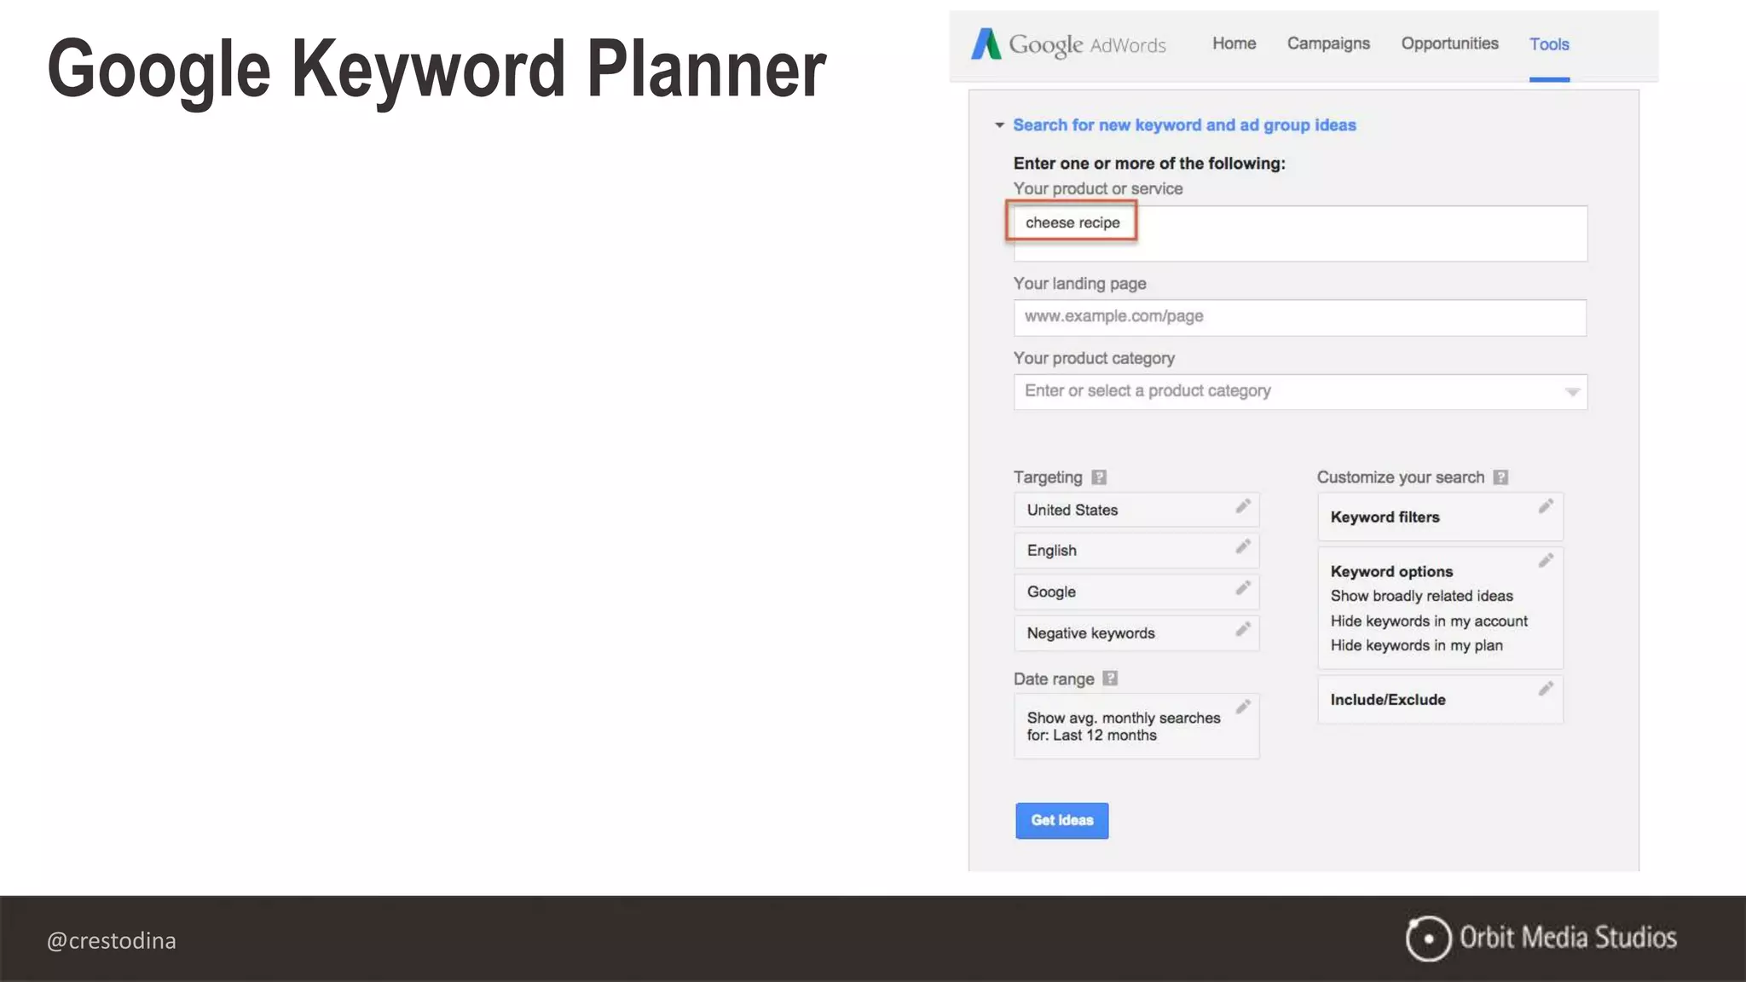
Task: Edit Google network with pencil icon
Action: [1243, 588]
